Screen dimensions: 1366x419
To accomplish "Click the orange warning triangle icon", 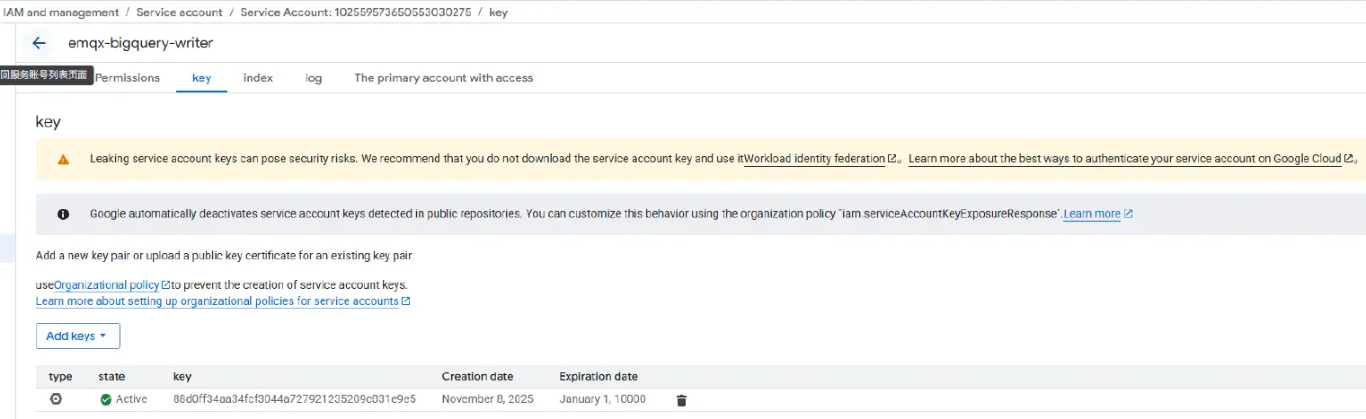I will point(63,160).
